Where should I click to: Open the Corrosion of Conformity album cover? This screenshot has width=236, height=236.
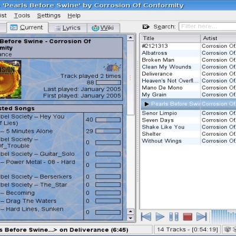click(x=10, y=79)
